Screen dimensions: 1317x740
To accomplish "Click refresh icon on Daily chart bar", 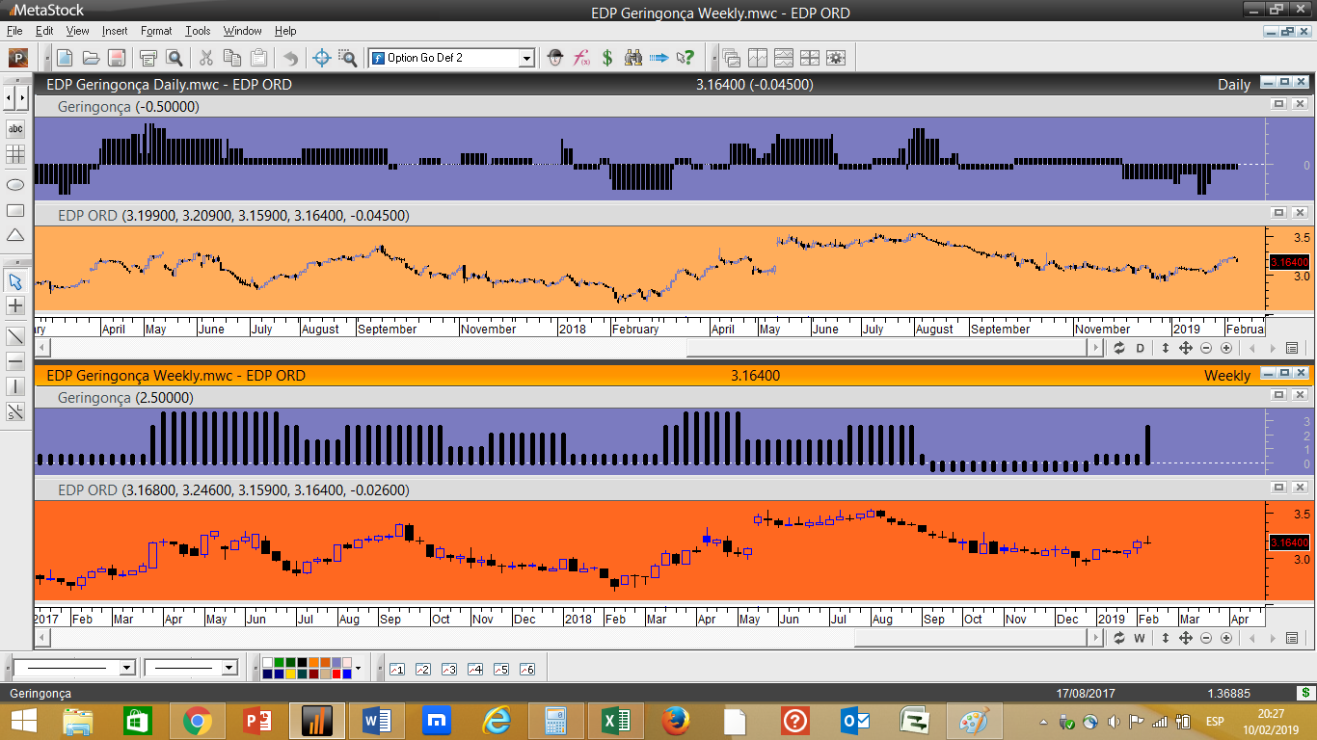I will pyautogui.click(x=1119, y=348).
